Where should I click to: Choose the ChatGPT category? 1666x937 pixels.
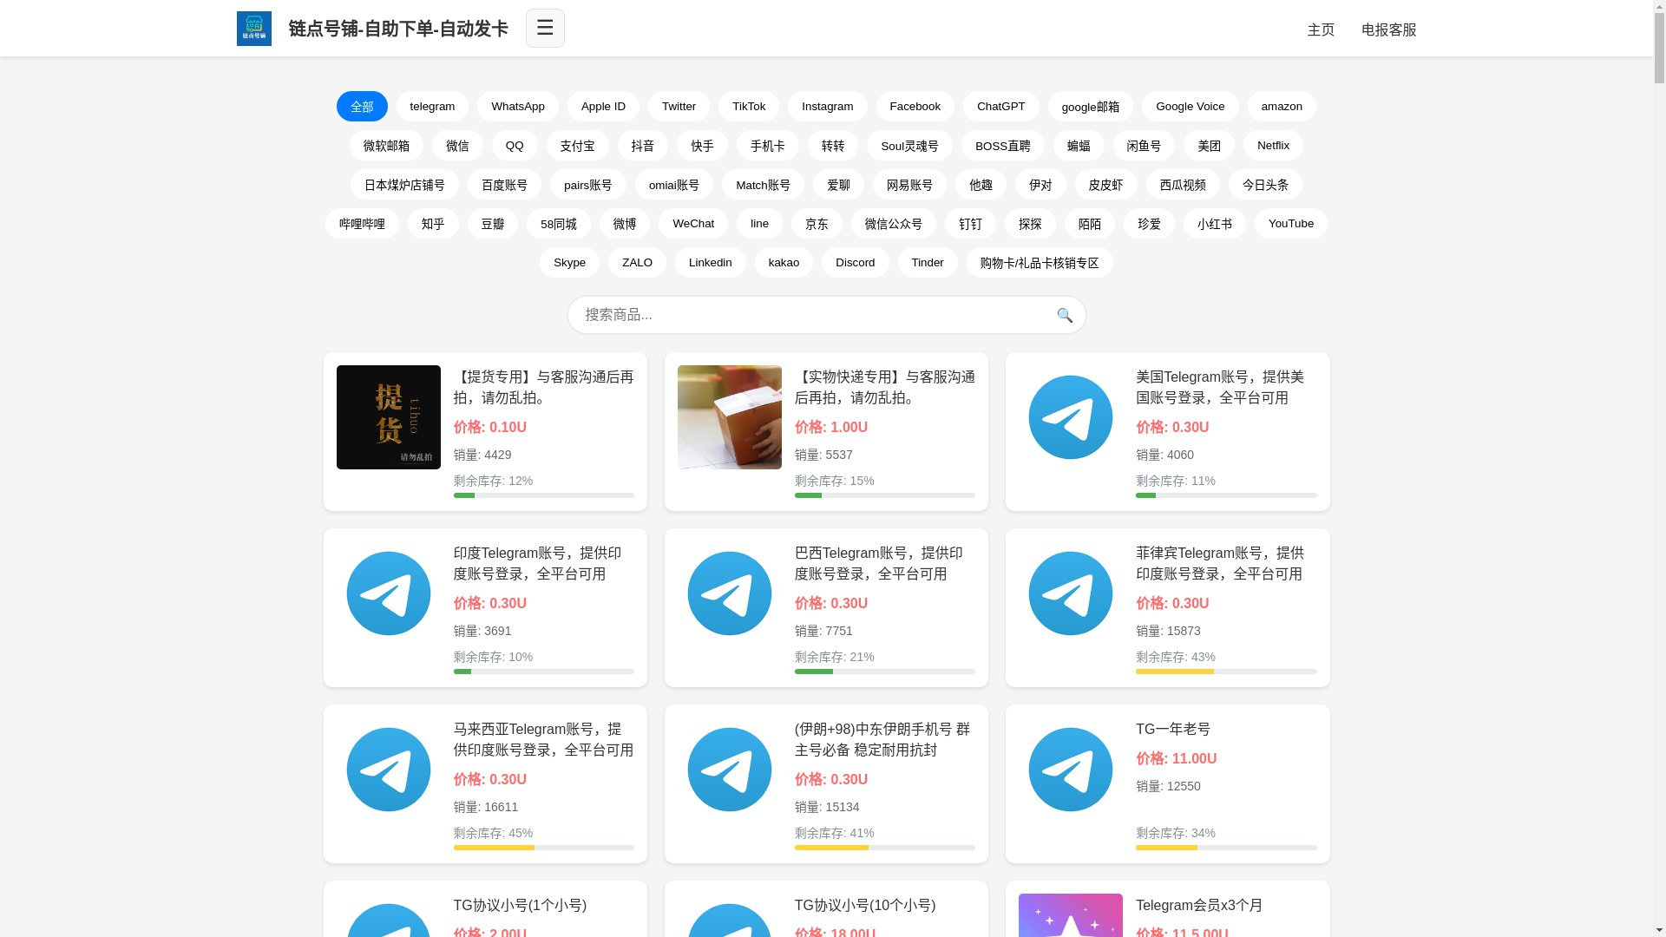pos(1001,106)
